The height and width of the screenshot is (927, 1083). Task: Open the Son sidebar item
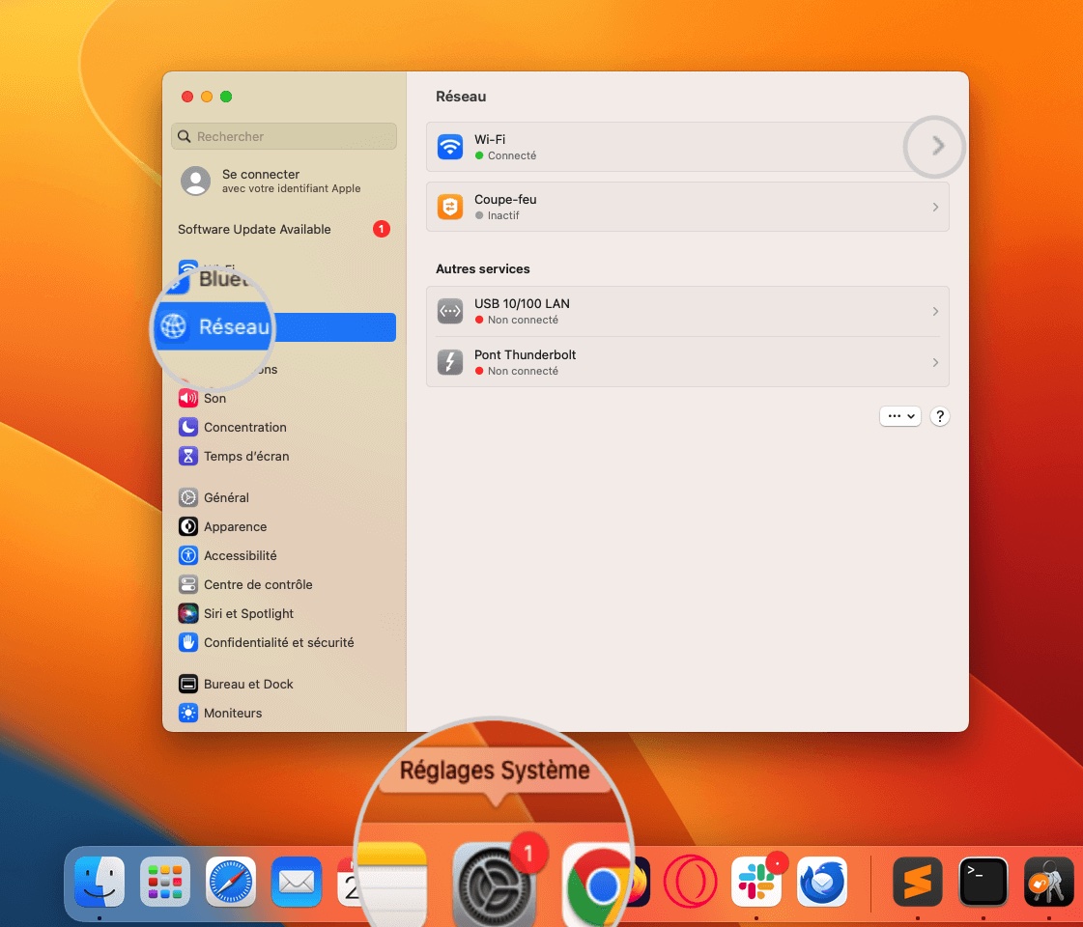(283, 398)
